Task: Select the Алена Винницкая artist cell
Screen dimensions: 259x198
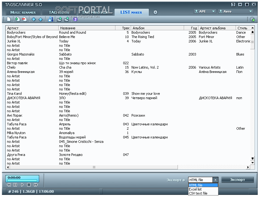Action: click(x=21, y=72)
